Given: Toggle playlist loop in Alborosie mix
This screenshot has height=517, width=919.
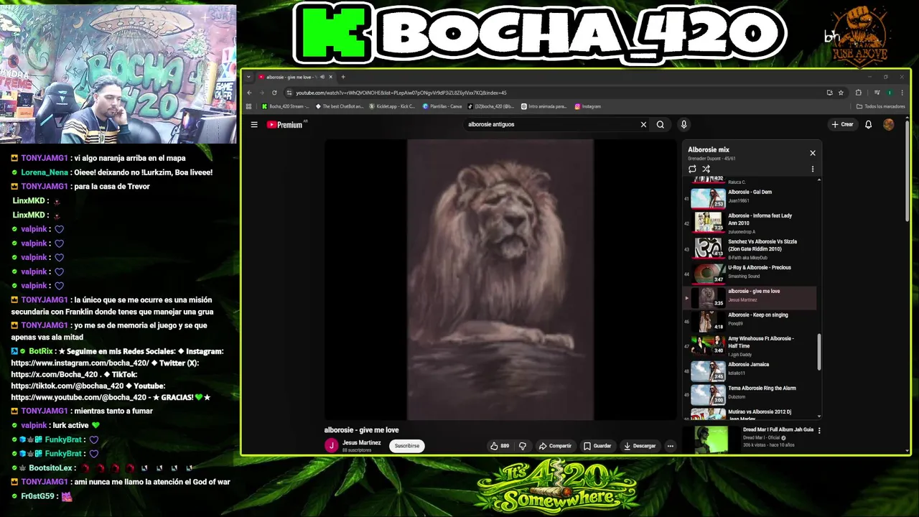Looking at the screenshot, I should (692, 169).
